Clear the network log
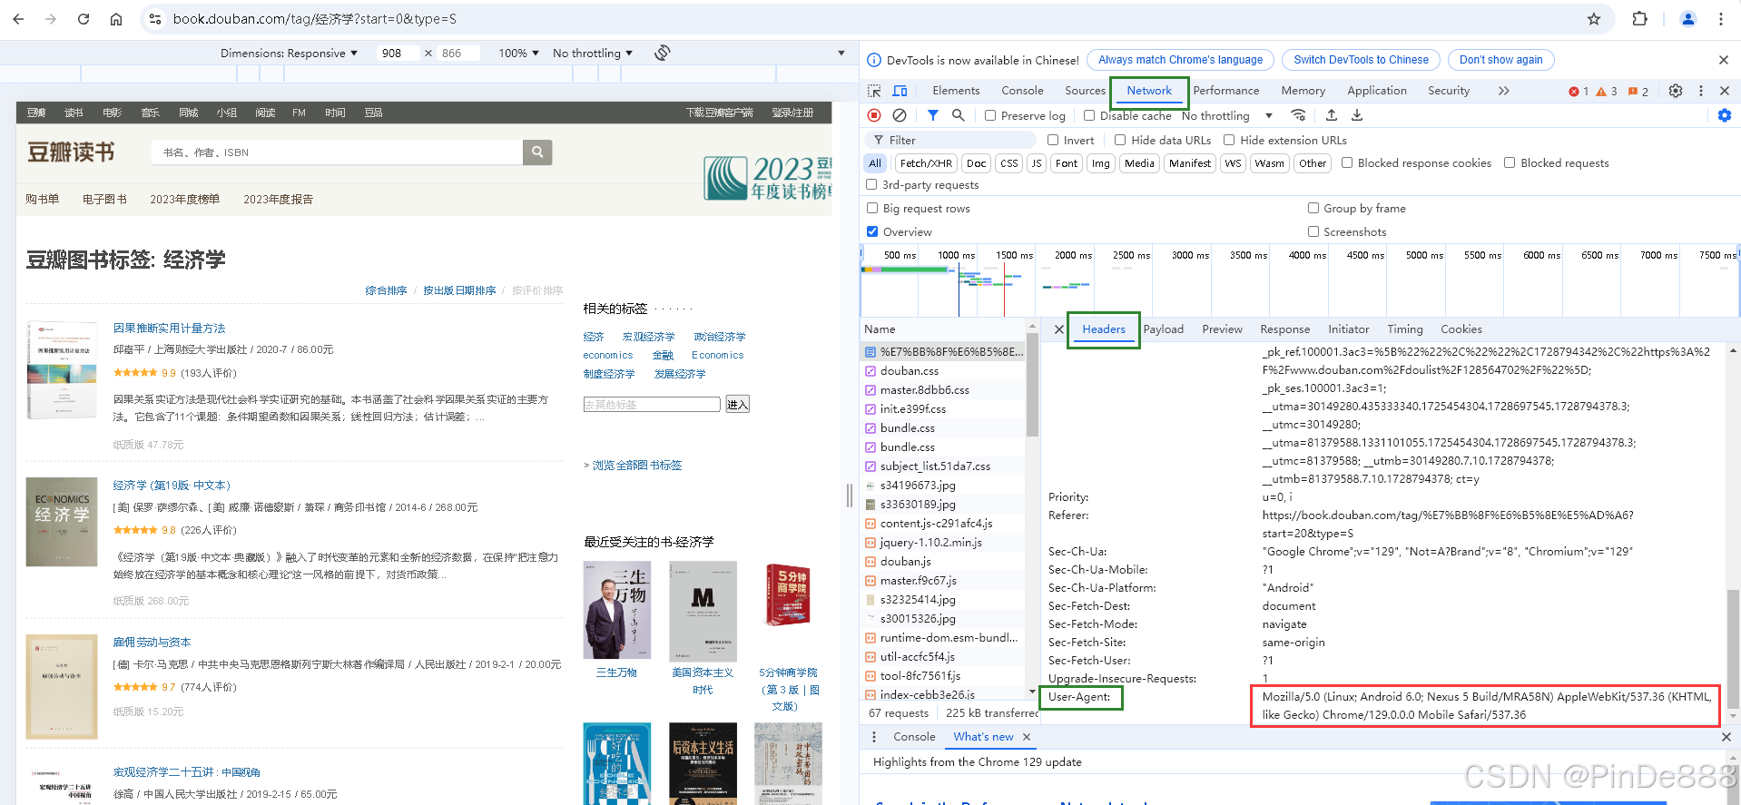The image size is (1741, 805). click(900, 115)
